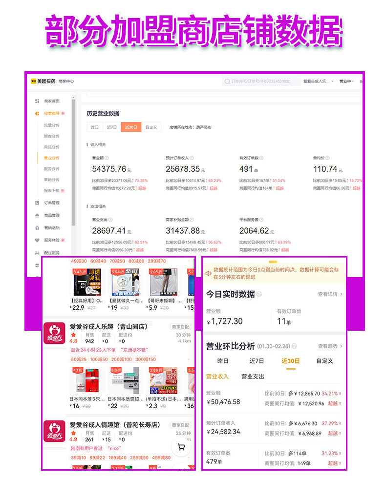
Task: Select 近30日 tab in 历史营业数据
Action: coord(131,127)
